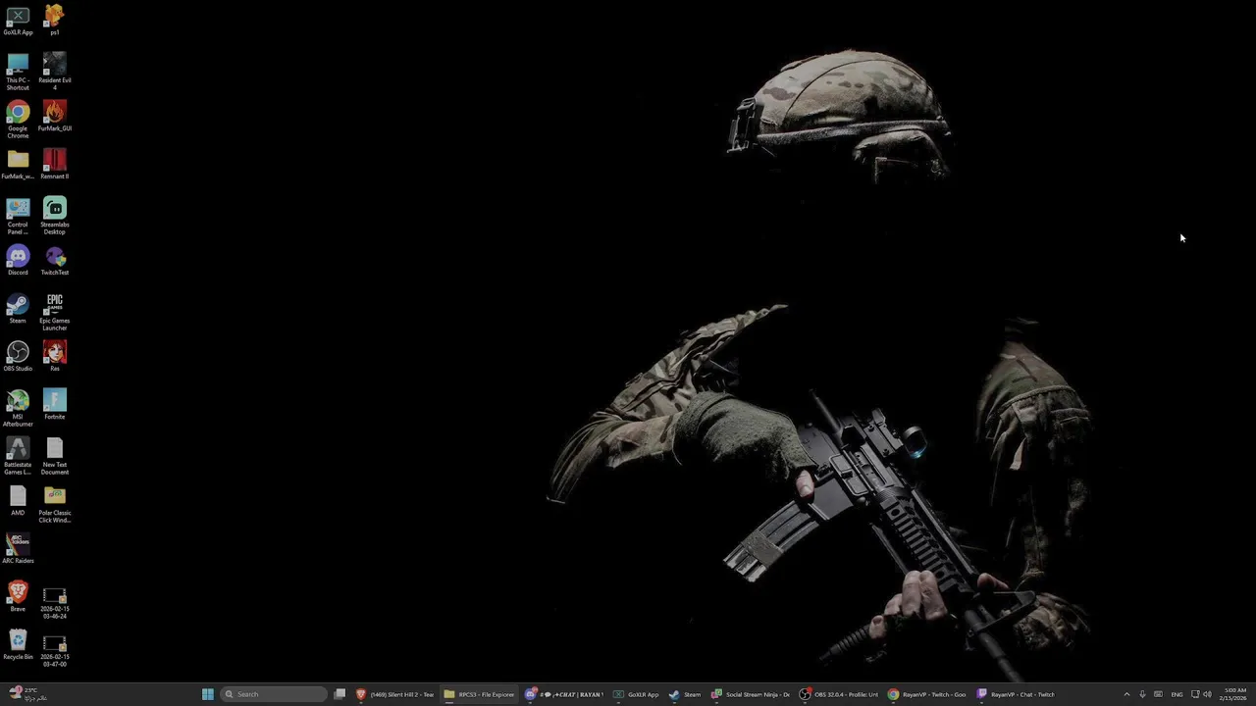Switch to Brave Silent Hill 2 taskbar window
The width and height of the screenshot is (1256, 706).
pos(394,694)
